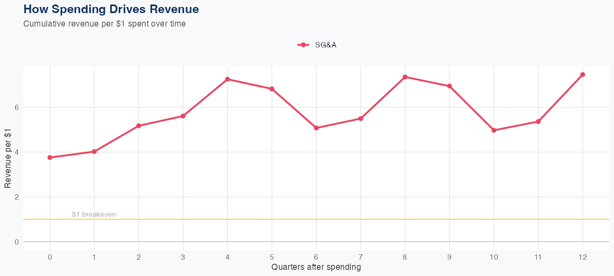The image size is (614, 276).
Task: Click the "$1 breakeven" annotation label
Action: 94,214
